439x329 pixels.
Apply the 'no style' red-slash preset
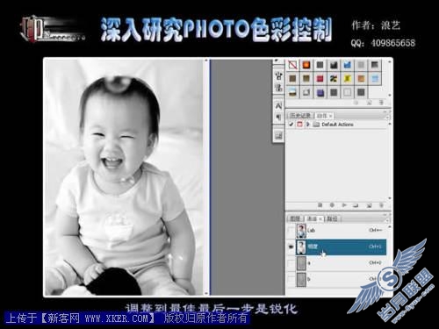[x=292, y=65]
